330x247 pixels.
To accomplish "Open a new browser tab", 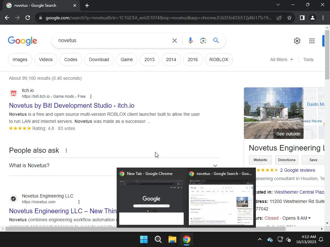I will (x=87, y=5).
